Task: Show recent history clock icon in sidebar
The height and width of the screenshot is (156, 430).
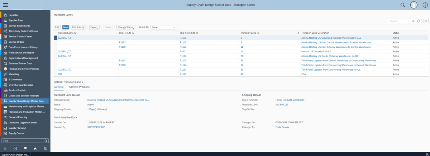Action: (x=15, y=148)
